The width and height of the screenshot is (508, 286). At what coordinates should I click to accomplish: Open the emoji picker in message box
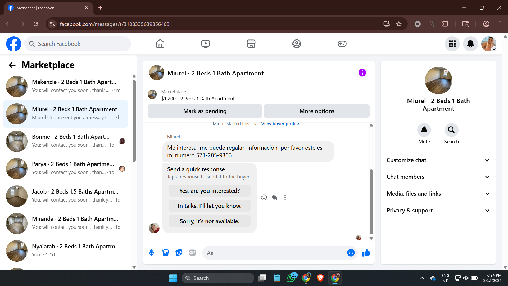351,253
